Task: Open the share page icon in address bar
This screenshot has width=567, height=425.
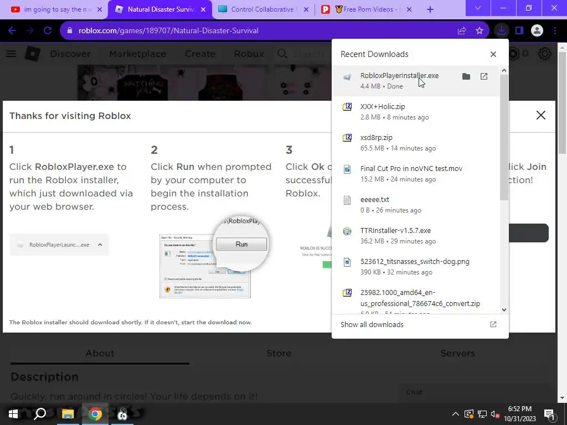Action: point(462,31)
